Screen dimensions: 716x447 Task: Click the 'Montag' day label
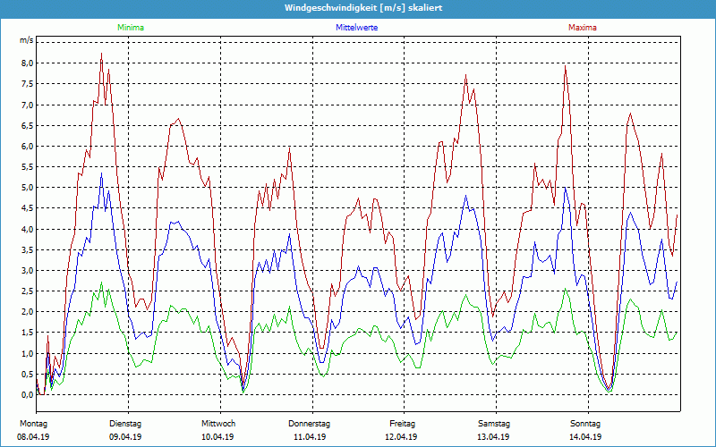tap(33, 424)
